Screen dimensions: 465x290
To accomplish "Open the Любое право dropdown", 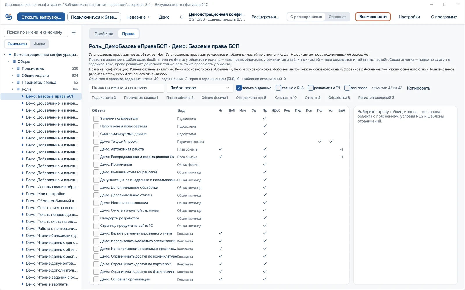I will (x=200, y=88).
